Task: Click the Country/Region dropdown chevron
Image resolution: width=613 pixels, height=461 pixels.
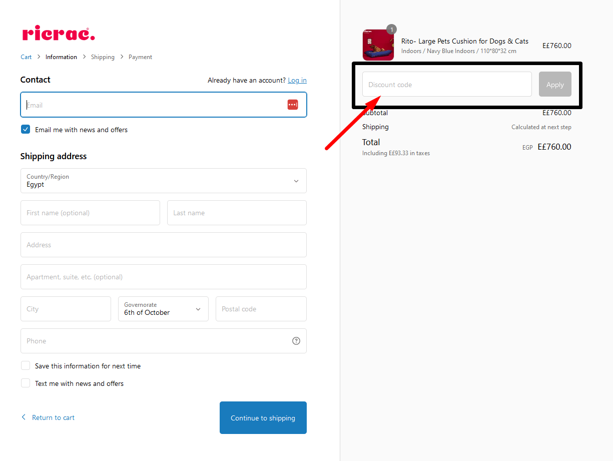Action: [x=296, y=181]
